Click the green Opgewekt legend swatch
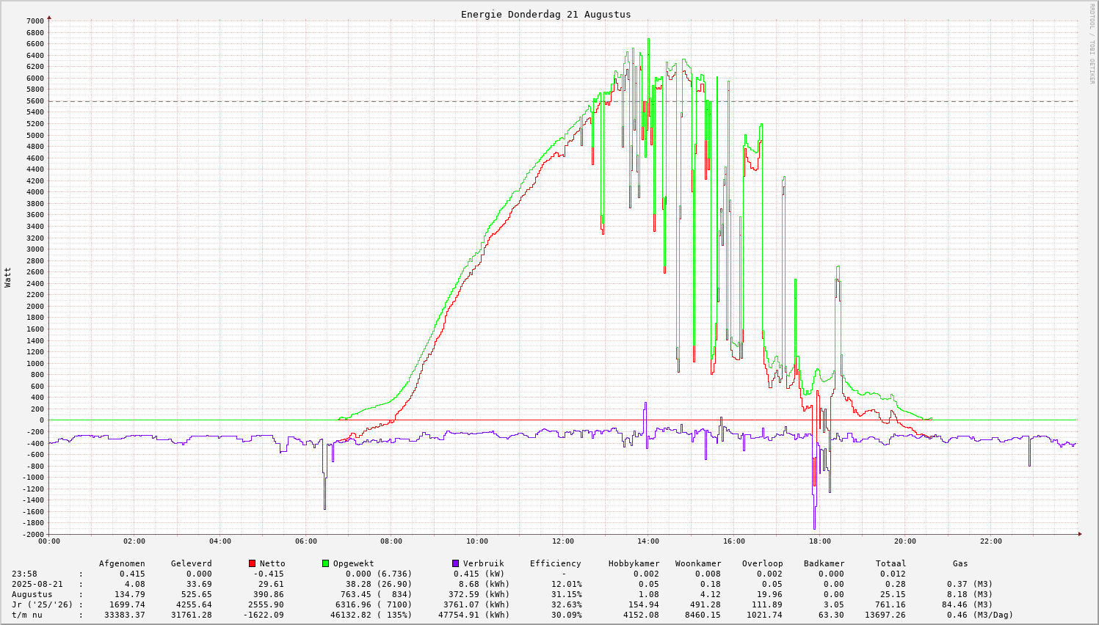 click(x=325, y=563)
